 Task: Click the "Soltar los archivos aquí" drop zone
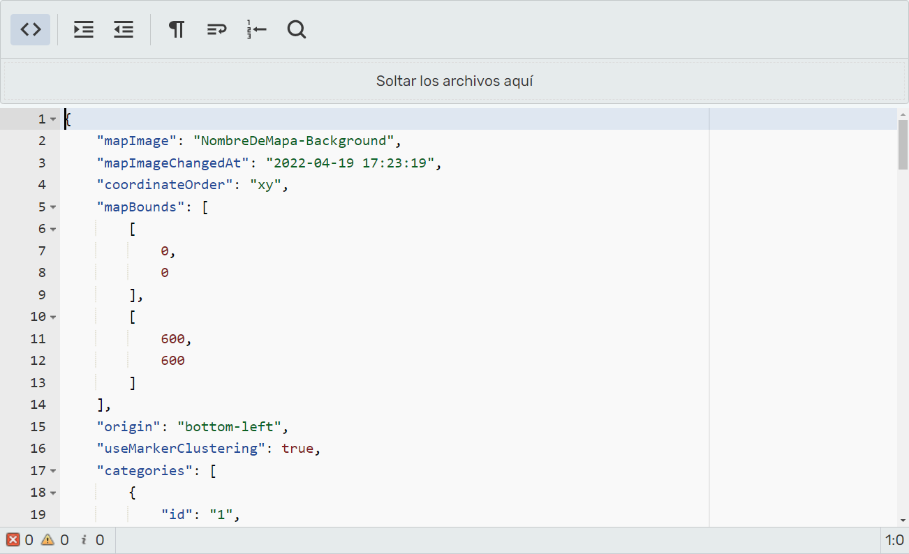tap(454, 81)
